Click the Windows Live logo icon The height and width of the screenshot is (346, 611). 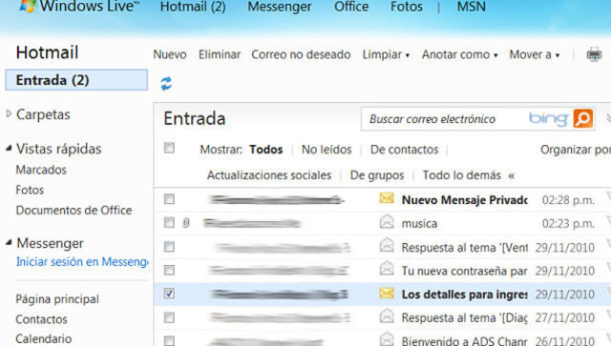28,6
